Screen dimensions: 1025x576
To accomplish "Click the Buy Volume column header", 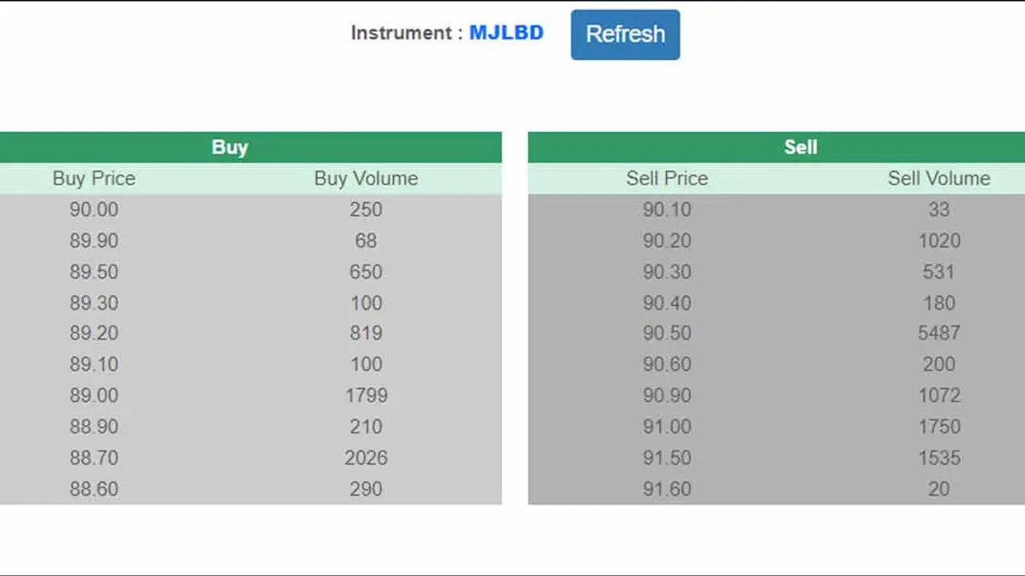I will point(366,178).
